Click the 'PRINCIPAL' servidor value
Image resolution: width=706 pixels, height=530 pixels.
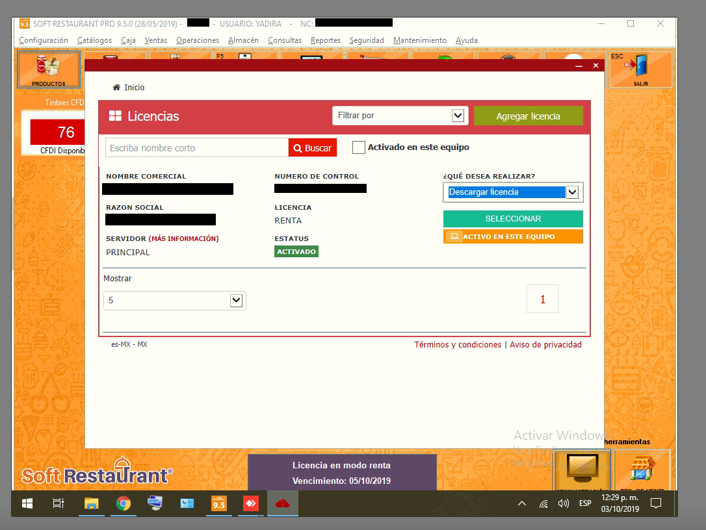[128, 253]
